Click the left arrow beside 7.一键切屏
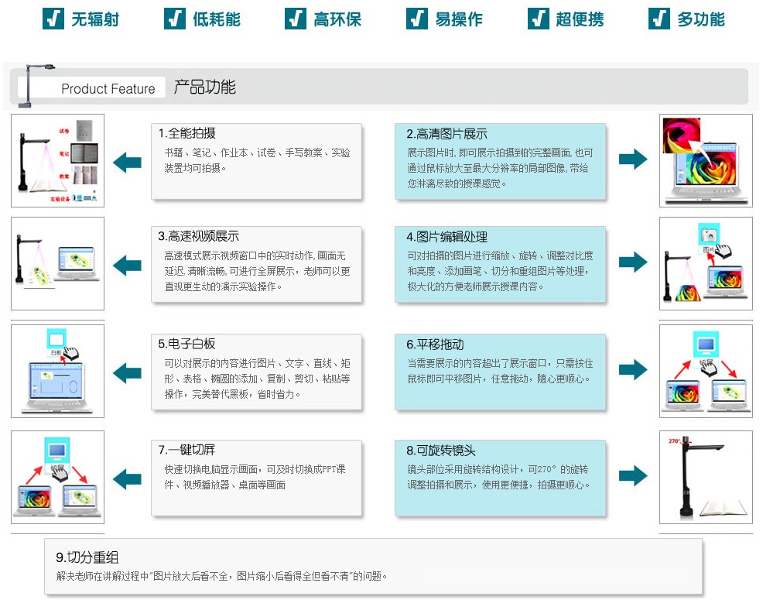Image resolution: width=763 pixels, height=600 pixels. pyautogui.click(x=127, y=478)
